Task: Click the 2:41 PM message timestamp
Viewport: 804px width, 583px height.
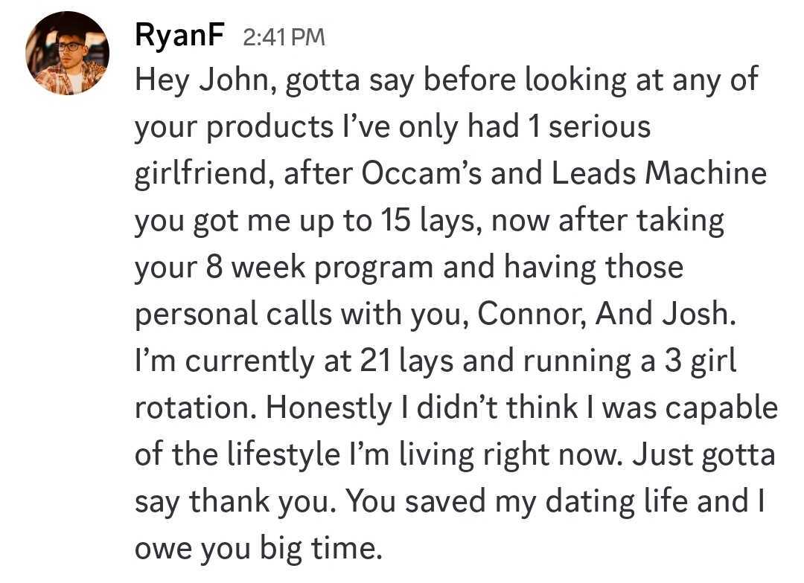Action: pyautogui.click(x=284, y=37)
